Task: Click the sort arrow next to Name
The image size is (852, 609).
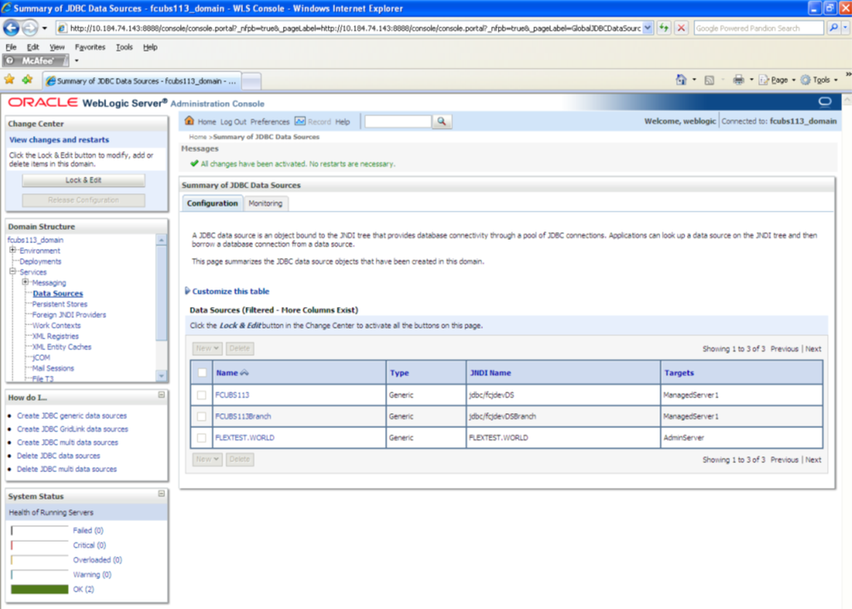Action: coord(245,373)
